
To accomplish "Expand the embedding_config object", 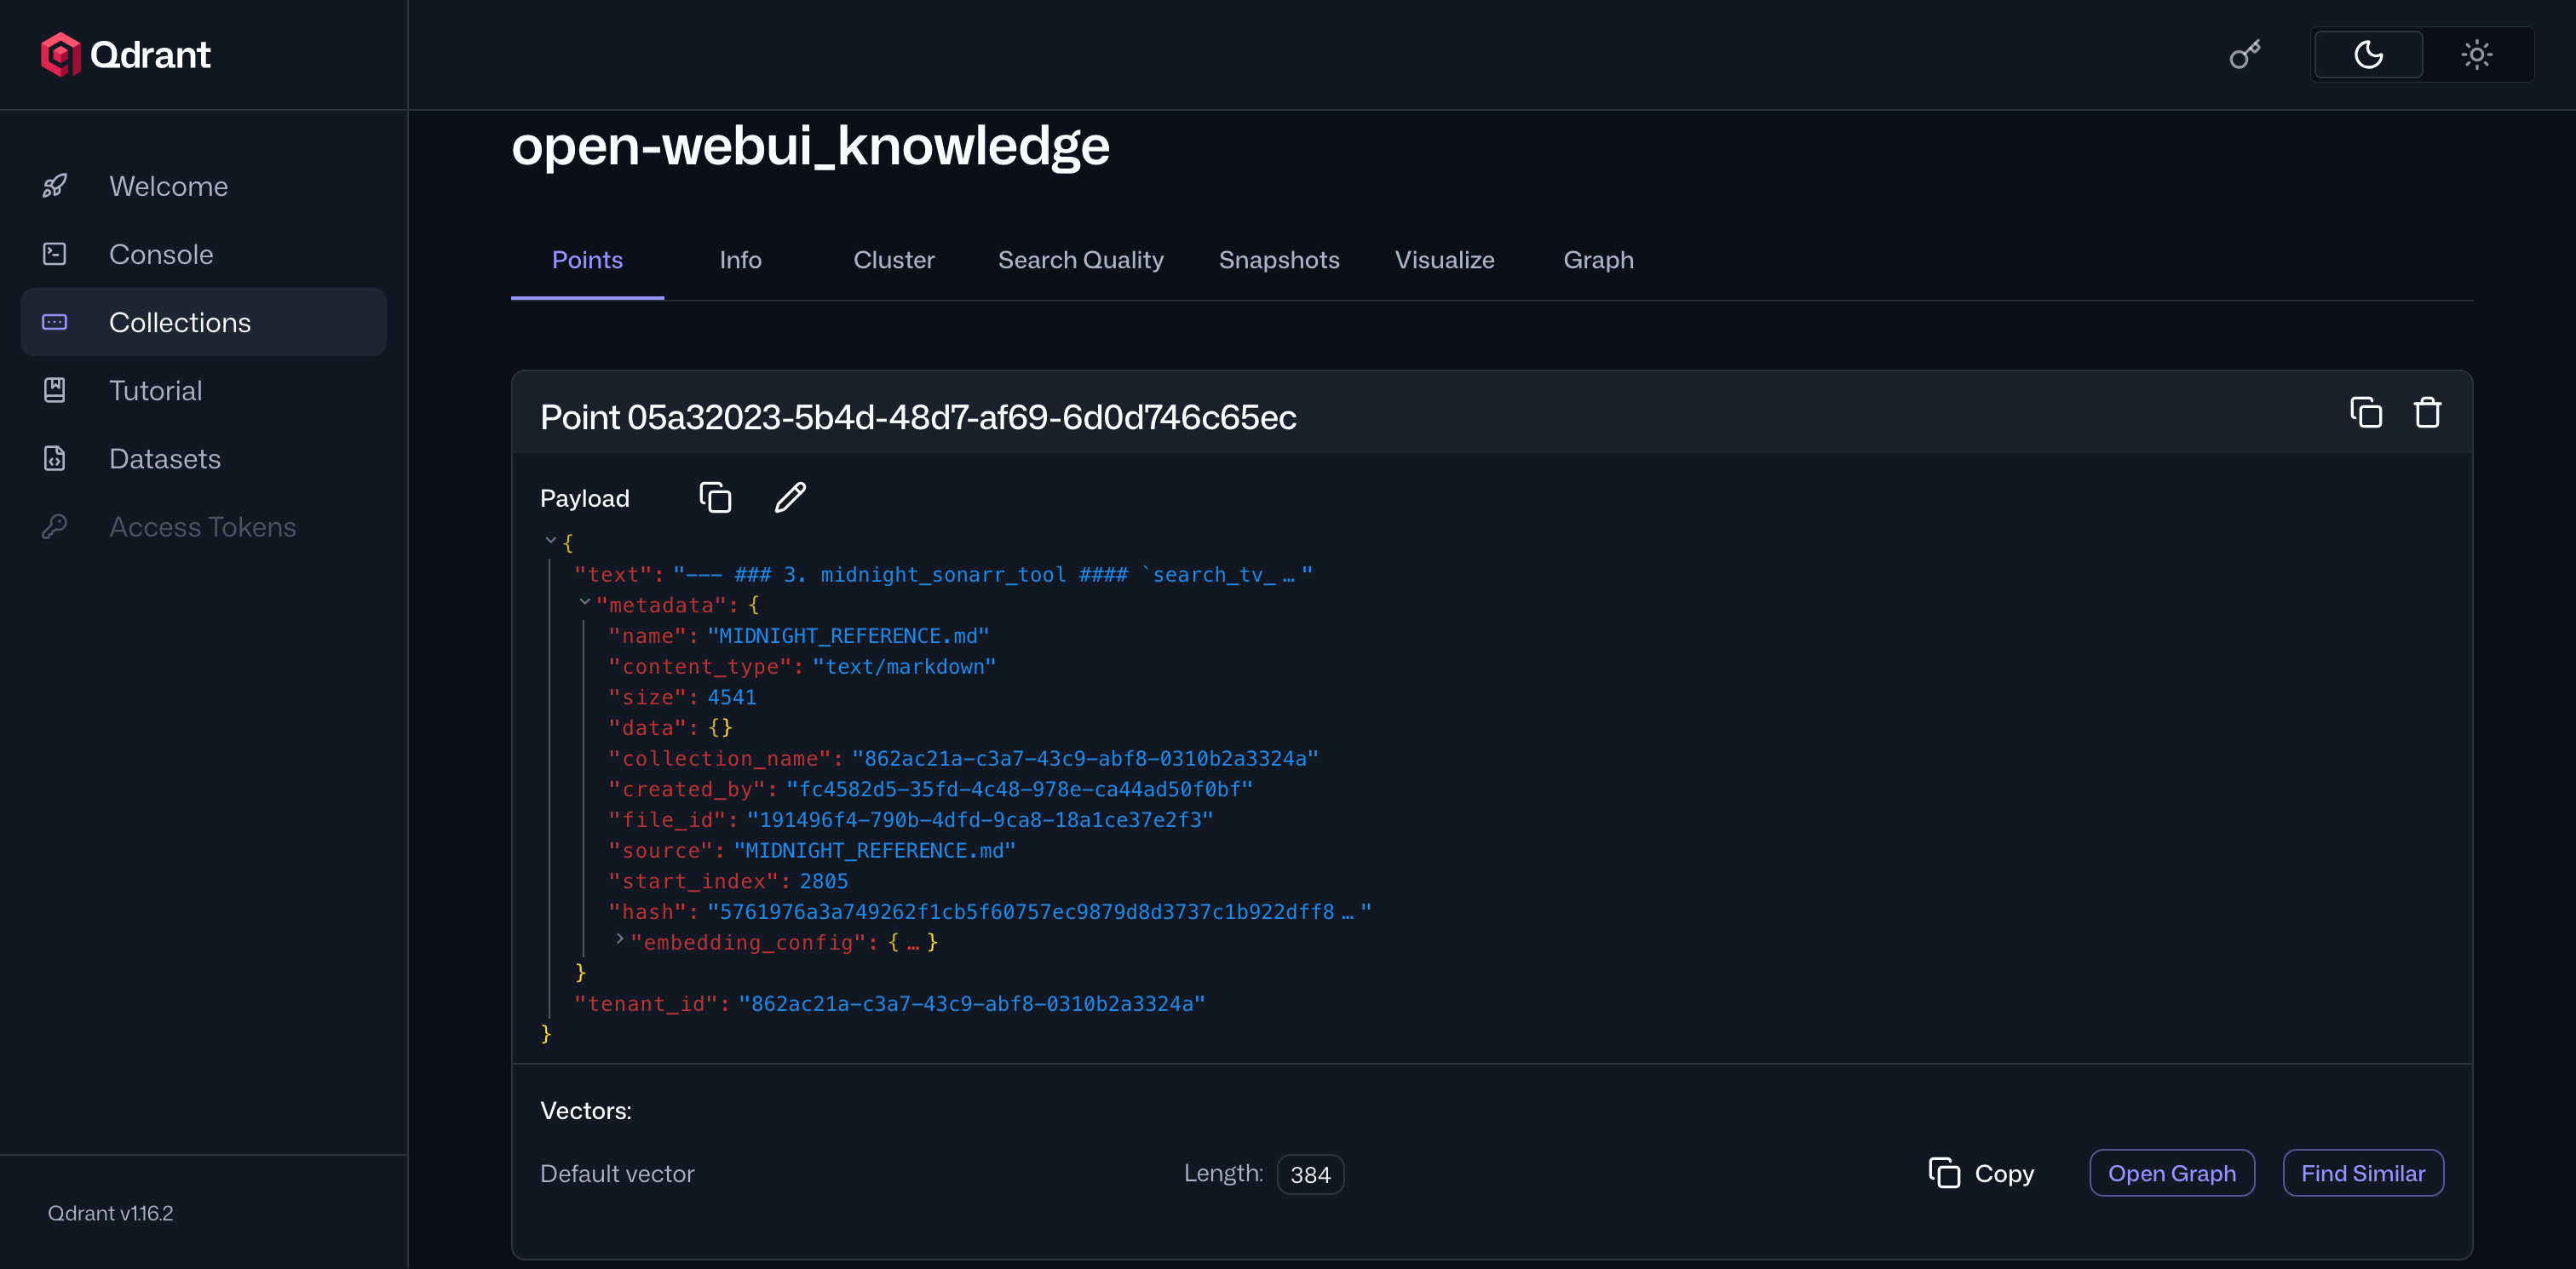I will point(620,941).
